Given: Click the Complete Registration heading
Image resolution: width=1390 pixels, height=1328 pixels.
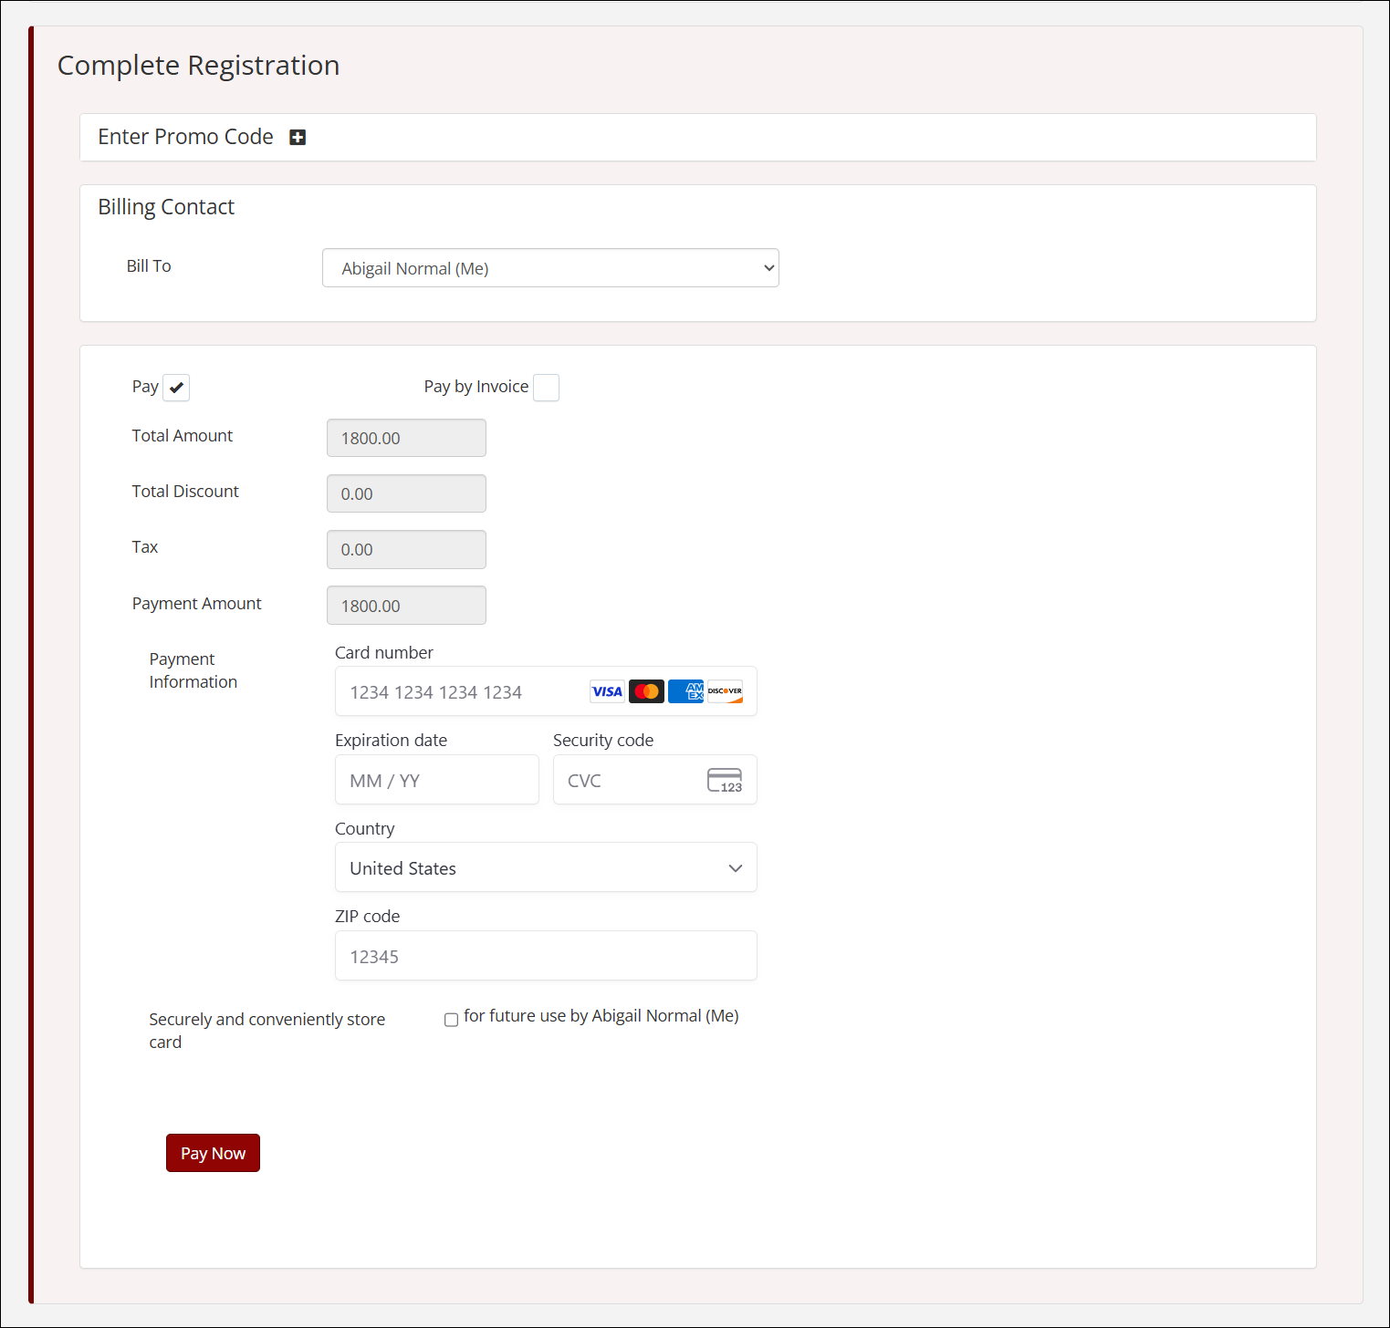Looking at the screenshot, I should click(x=198, y=65).
